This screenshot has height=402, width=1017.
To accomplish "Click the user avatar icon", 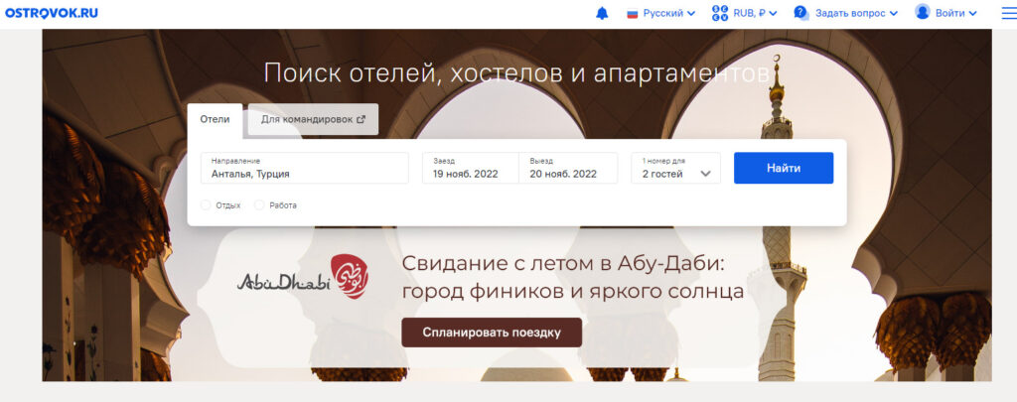I will point(923,12).
